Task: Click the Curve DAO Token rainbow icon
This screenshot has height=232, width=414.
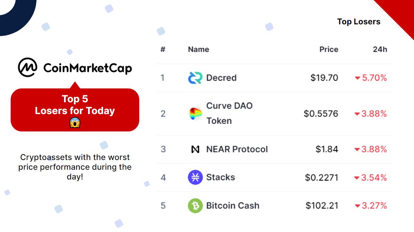Action: (195, 114)
